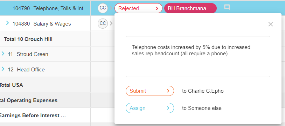
Task: Click arrow after Salary row CC avatar
Action: click(111, 24)
